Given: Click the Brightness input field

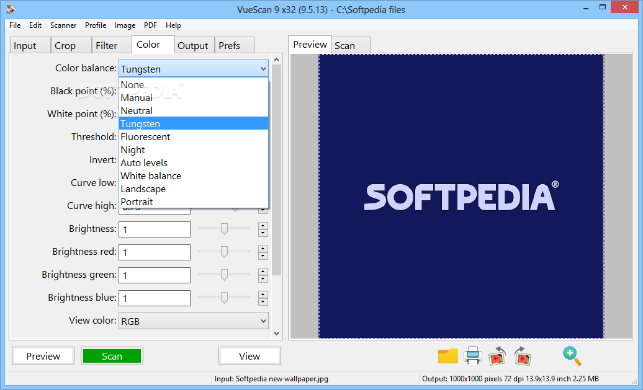Looking at the screenshot, I should click(155, 229).
